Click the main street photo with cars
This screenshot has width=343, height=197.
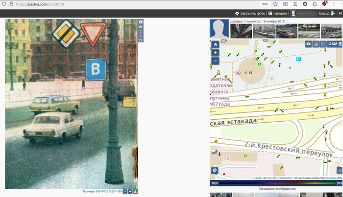coord(72,104)
